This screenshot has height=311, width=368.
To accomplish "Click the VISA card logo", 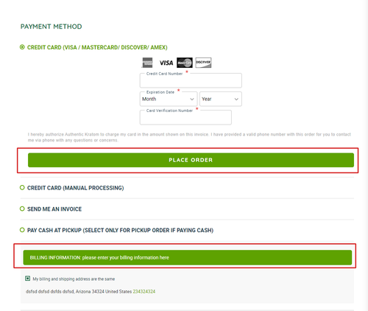I will click(x=166, y=63).
